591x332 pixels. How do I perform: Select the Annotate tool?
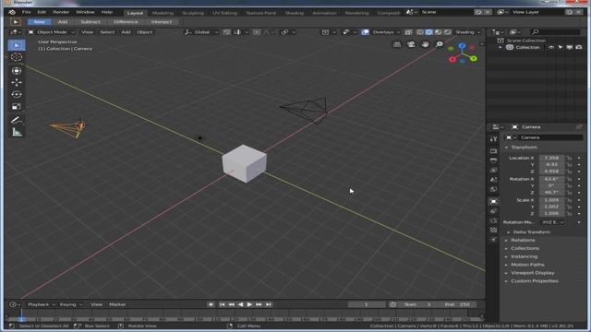tap(17, 121)
